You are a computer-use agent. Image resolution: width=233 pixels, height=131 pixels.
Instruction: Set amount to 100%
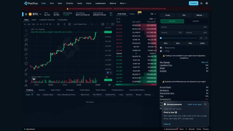tap(202, 43)
